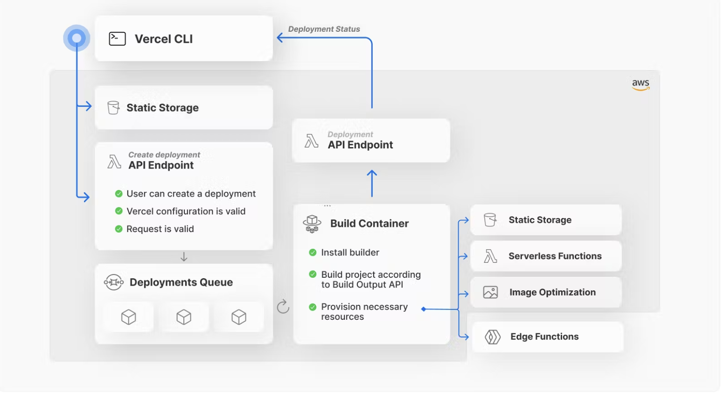Click the text Vercel configuration is valid

tap(186, 211)
